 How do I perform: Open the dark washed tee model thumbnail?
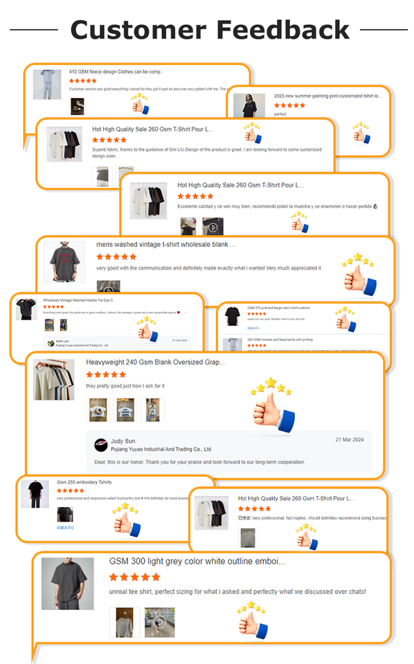[x=64, y=262]
